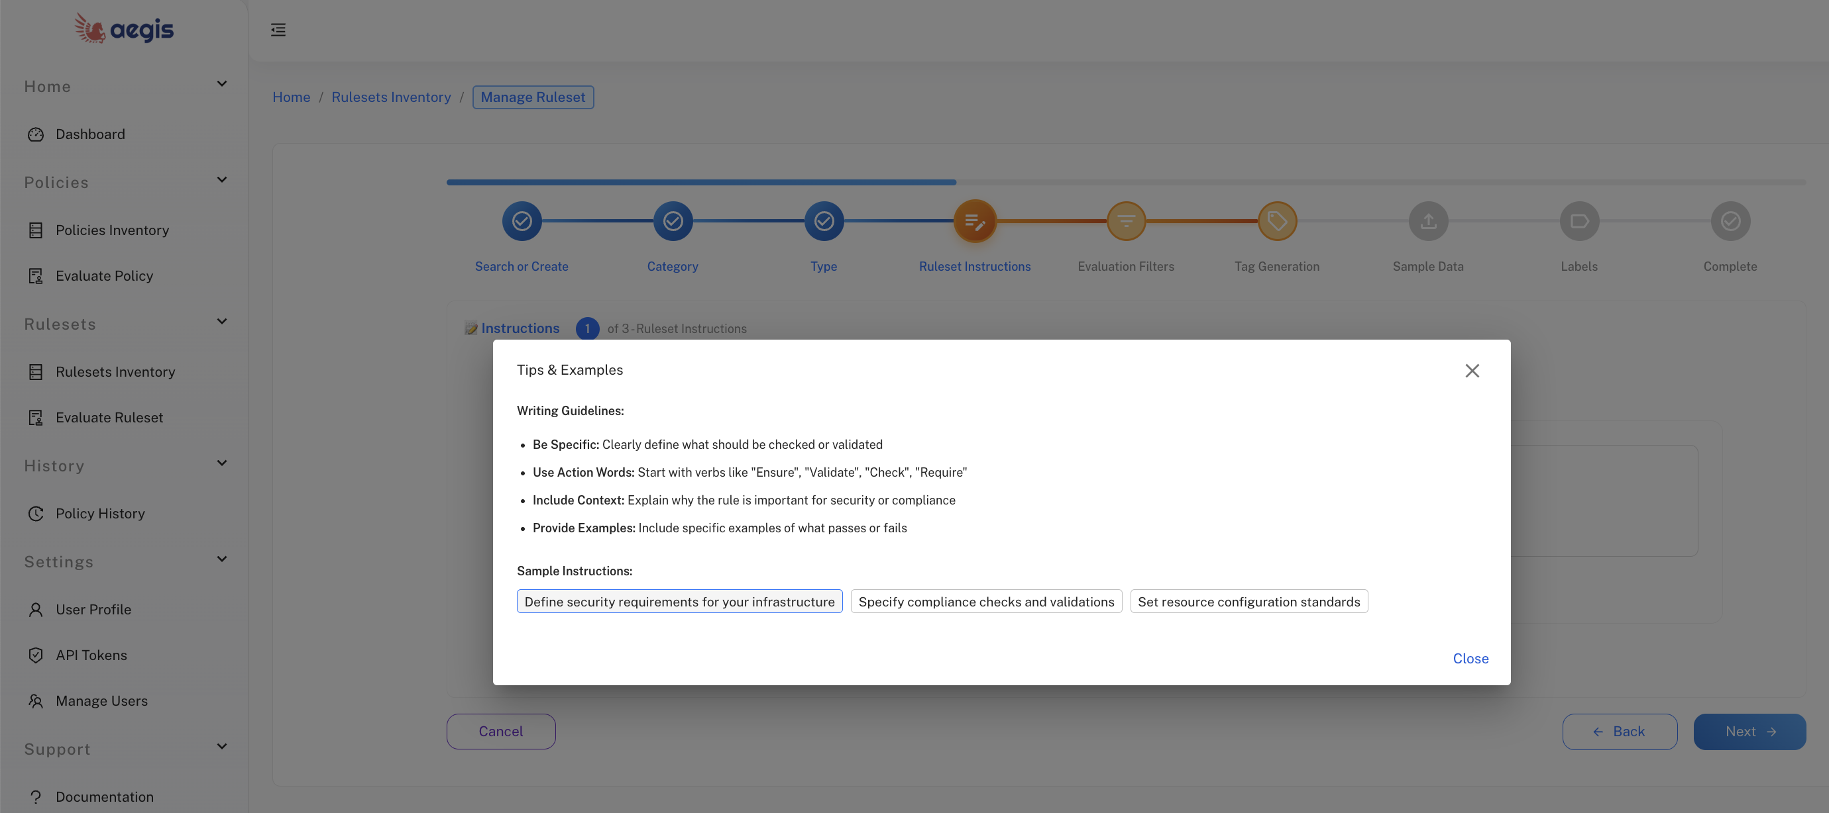Click the Type step checkmark circle
This screenshot has width=1829, height=813.
coord(824,221)
